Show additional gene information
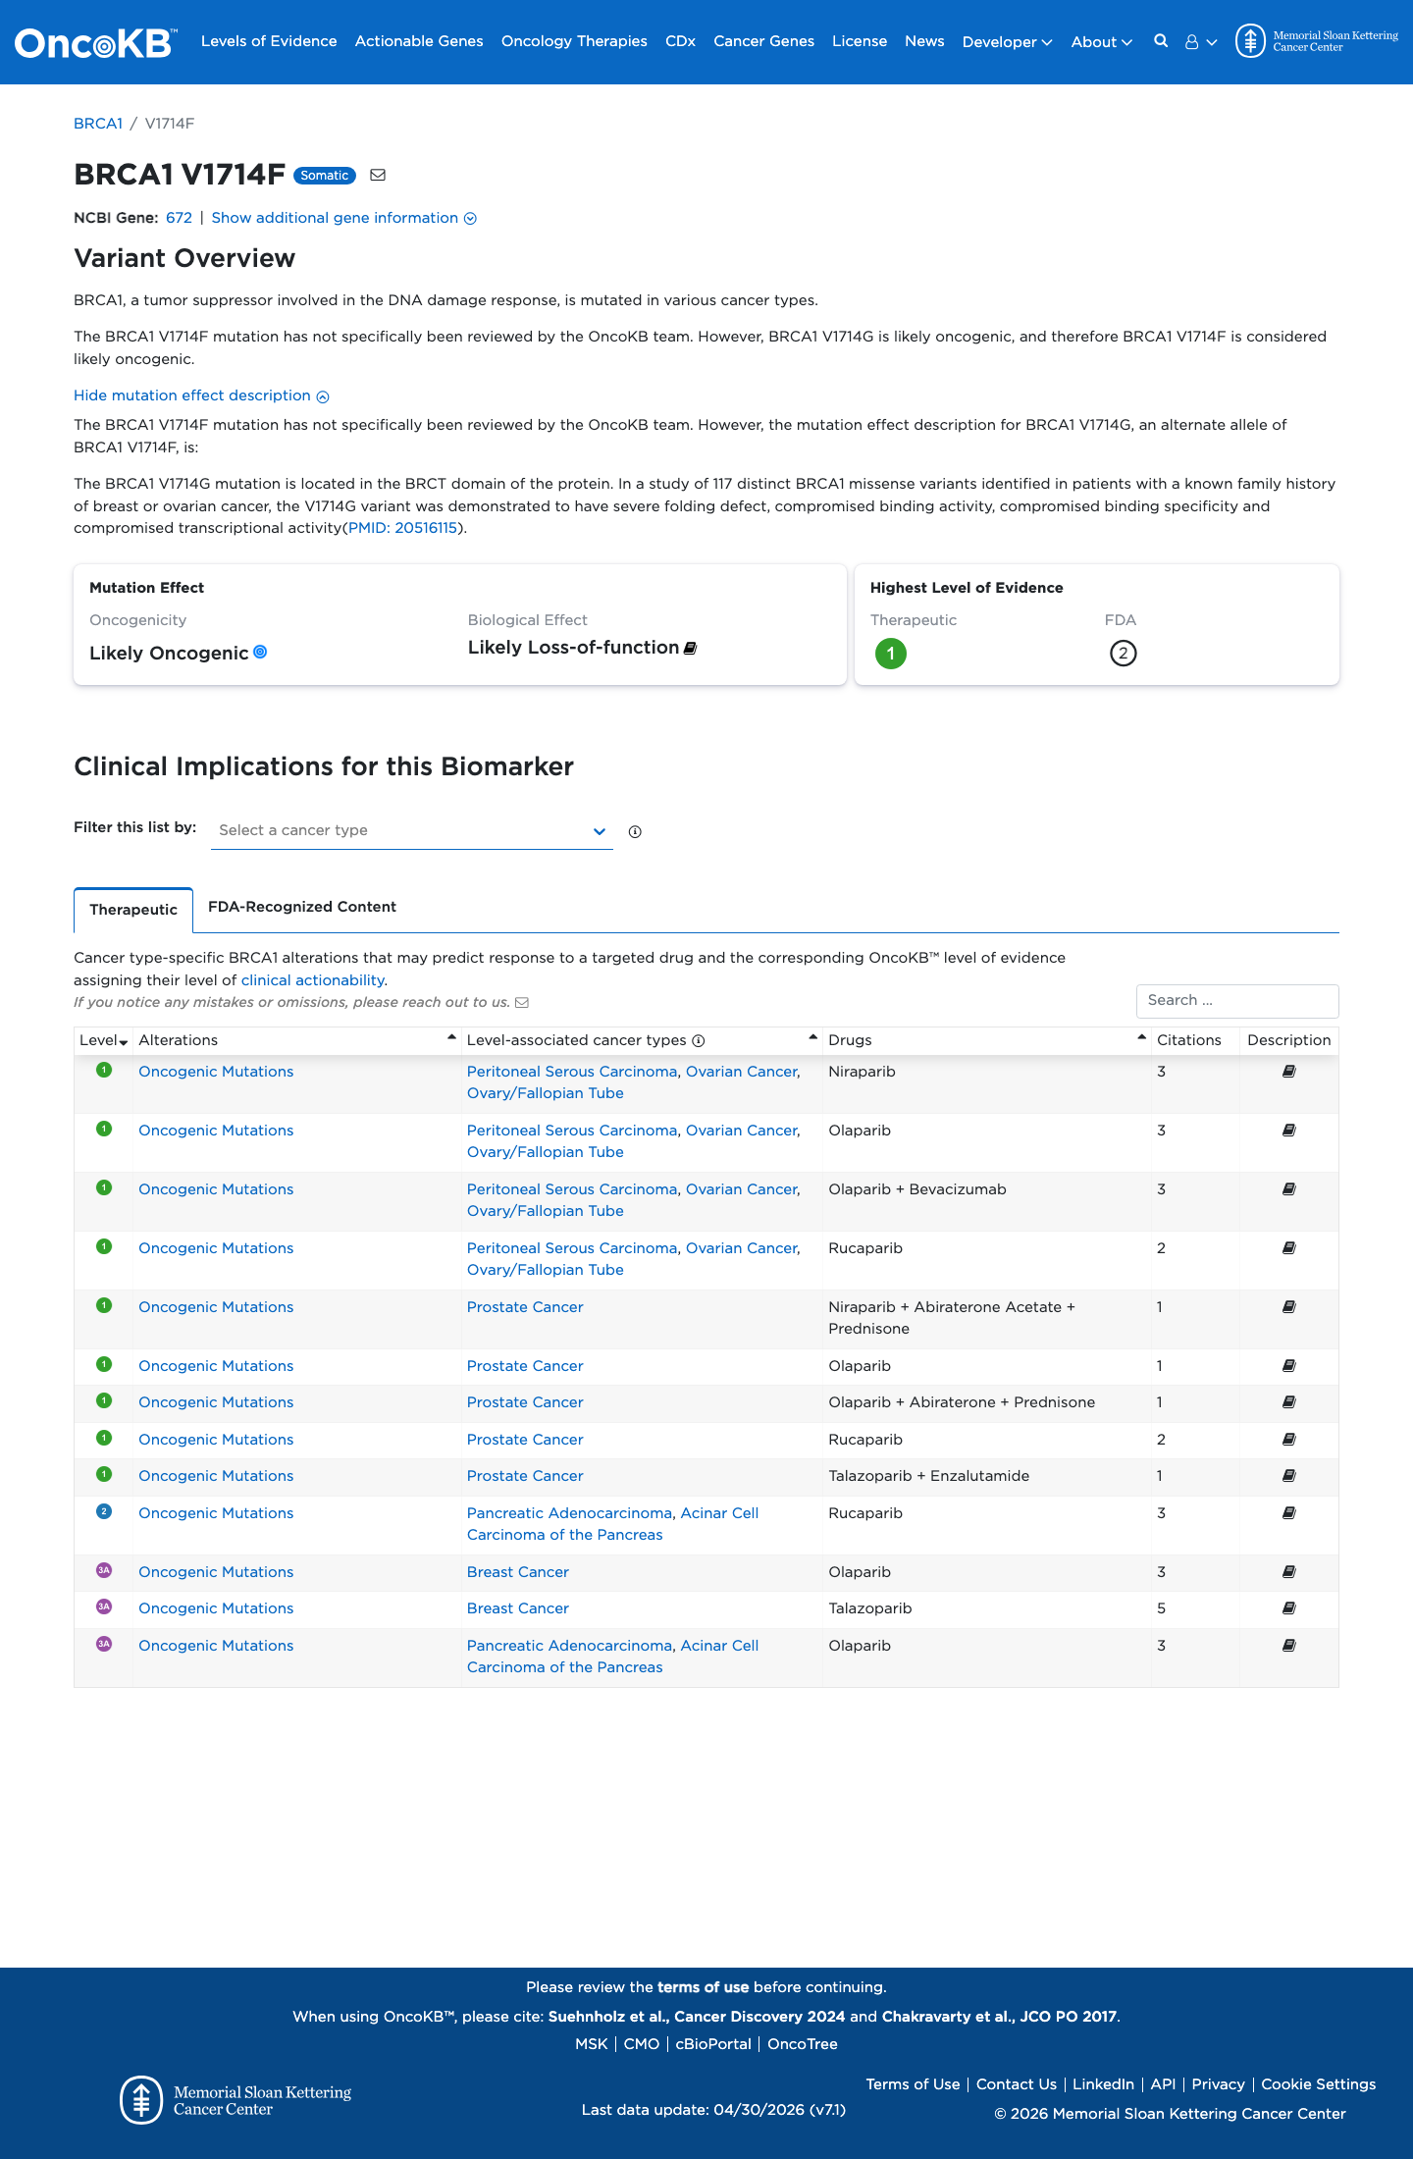This screenshot has width=1413, height=2159. pyautogui.click(x=344, y=218)
